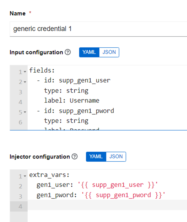Collapse fold arrow on input line 5
This screenshot has width=187, height=222.
tap(25, 112)
